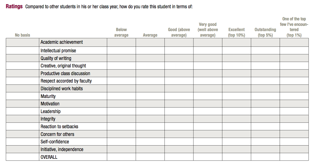
Task: Mark Reaction to setbacks as Very good
Action: 207,126
